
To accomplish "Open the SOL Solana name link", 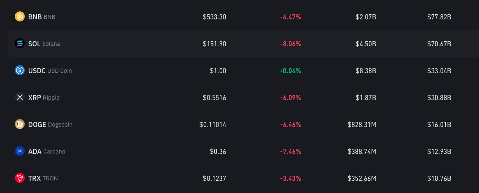I will (x=44, y=44).
